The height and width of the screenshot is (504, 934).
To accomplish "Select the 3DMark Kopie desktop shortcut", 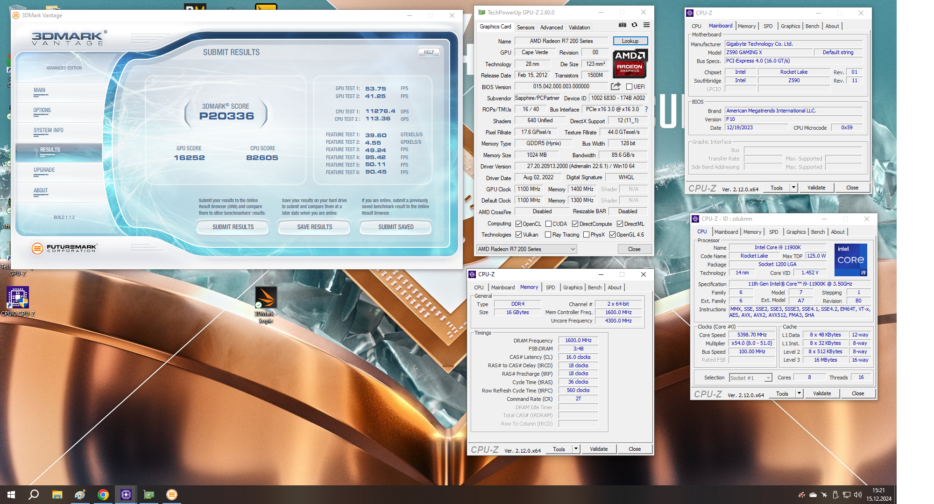I will pos(266,305).
